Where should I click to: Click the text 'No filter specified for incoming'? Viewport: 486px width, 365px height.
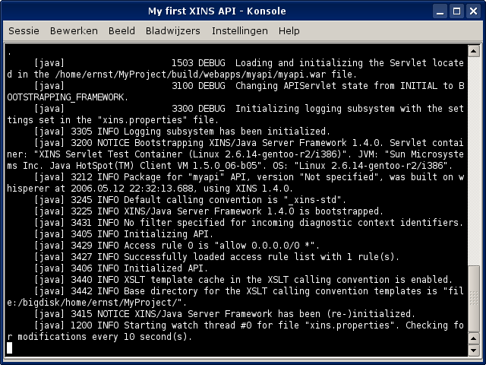(x=208, y=223)
